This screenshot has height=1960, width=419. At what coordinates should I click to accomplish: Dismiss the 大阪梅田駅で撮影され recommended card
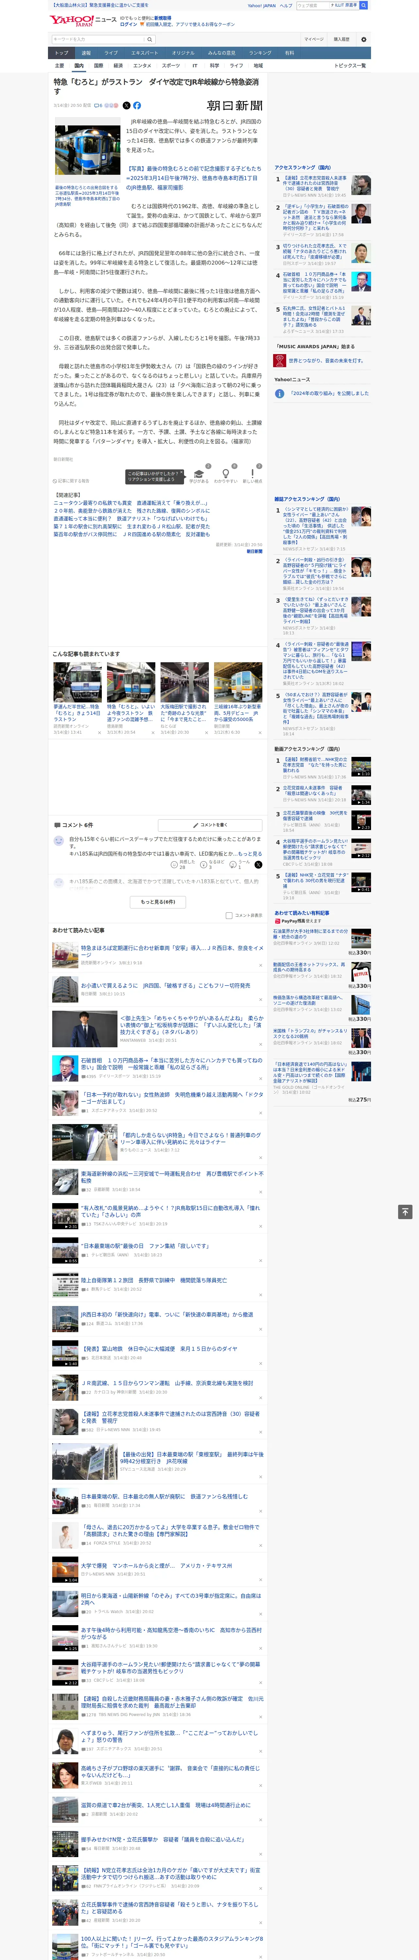click(x=206, y=733)
